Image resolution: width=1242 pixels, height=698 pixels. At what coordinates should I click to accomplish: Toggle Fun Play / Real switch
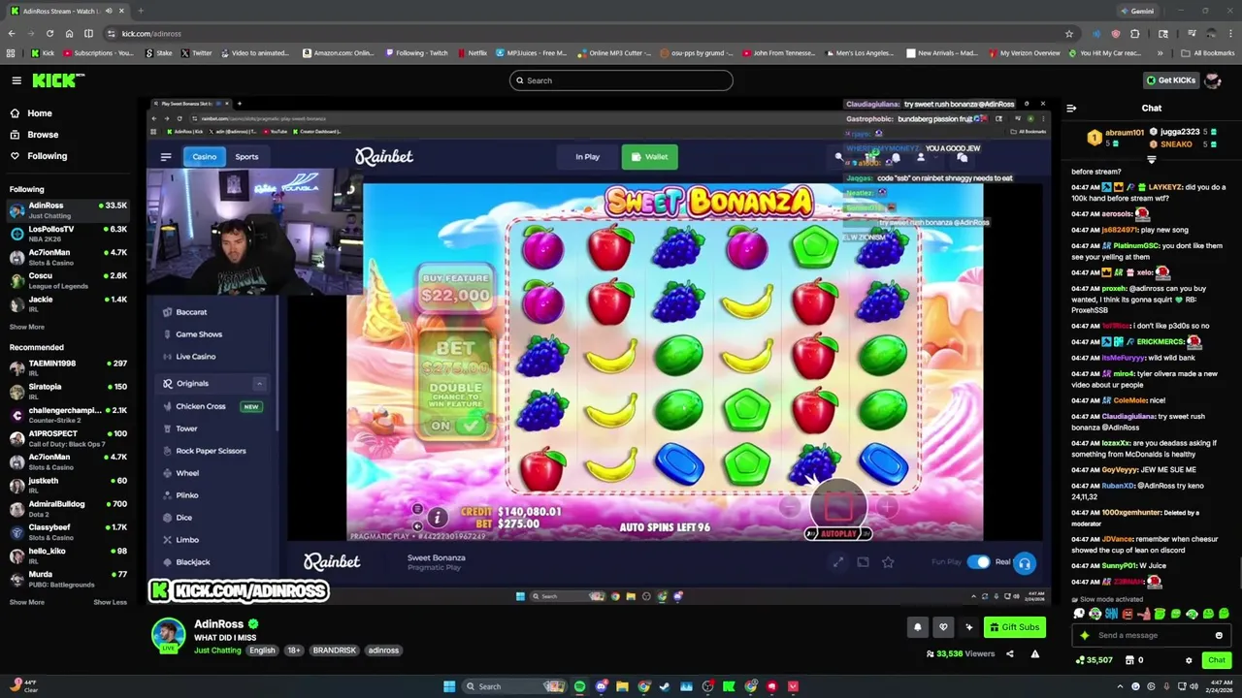pyautogui.click(x=978, y=562)
